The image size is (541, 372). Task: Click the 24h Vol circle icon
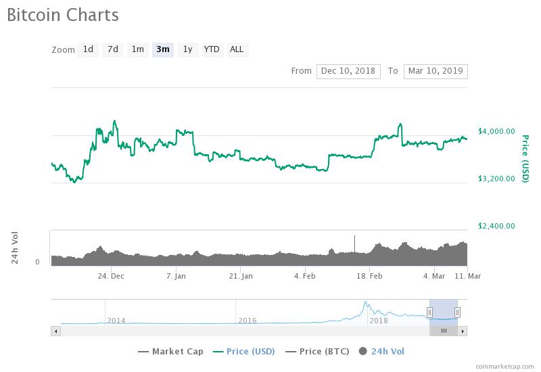(x=363, y=351)
